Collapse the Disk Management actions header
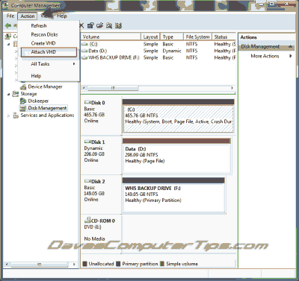 pos(291,46)
